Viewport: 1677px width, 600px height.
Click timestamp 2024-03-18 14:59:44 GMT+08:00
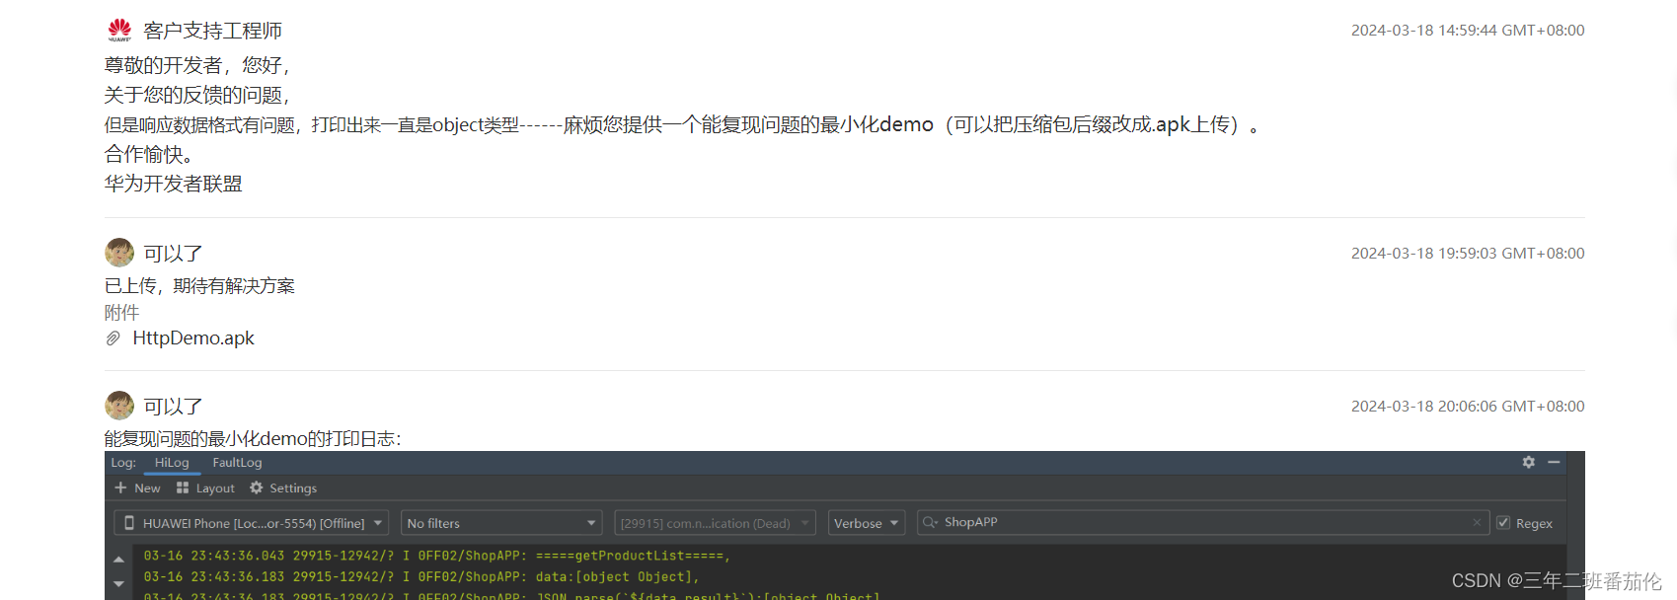[x=1468, y=31]
